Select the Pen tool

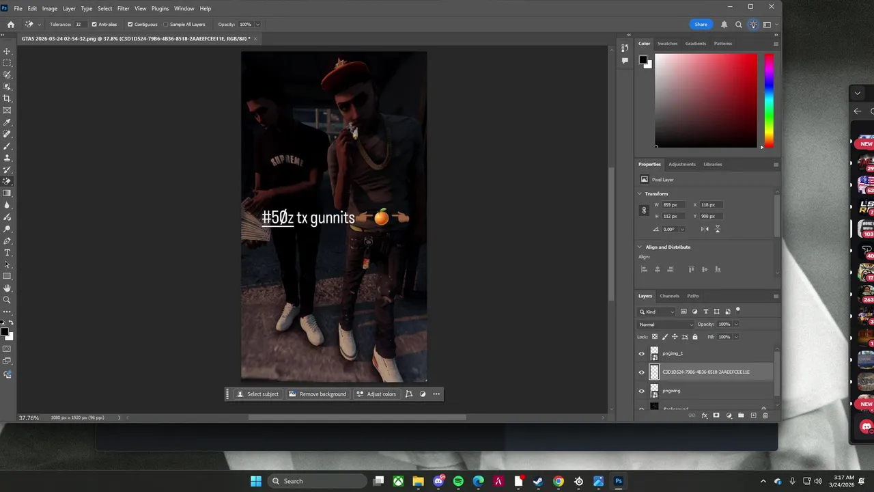(8, 241)
